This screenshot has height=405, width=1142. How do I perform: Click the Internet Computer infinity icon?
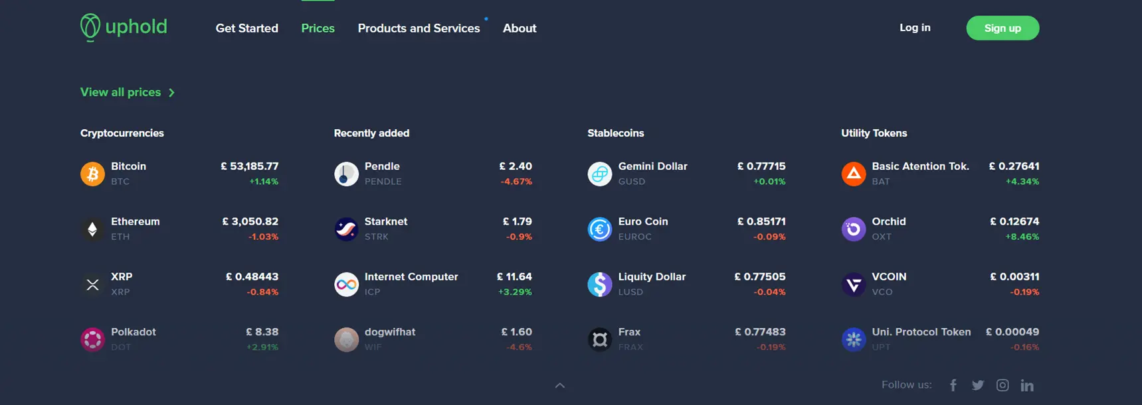(346, 284)
